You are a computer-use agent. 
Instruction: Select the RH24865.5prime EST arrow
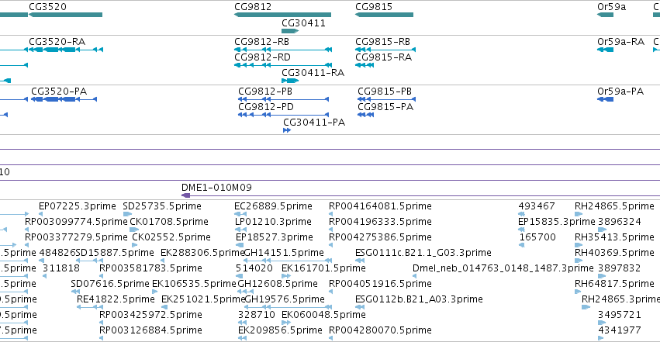click(579, 214)
